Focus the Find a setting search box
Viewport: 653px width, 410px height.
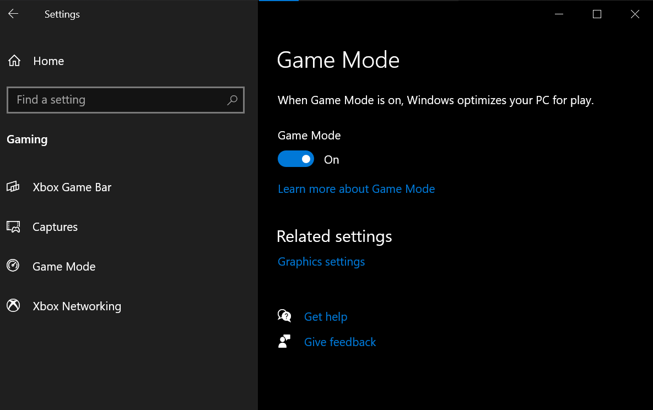click(125, 100)
